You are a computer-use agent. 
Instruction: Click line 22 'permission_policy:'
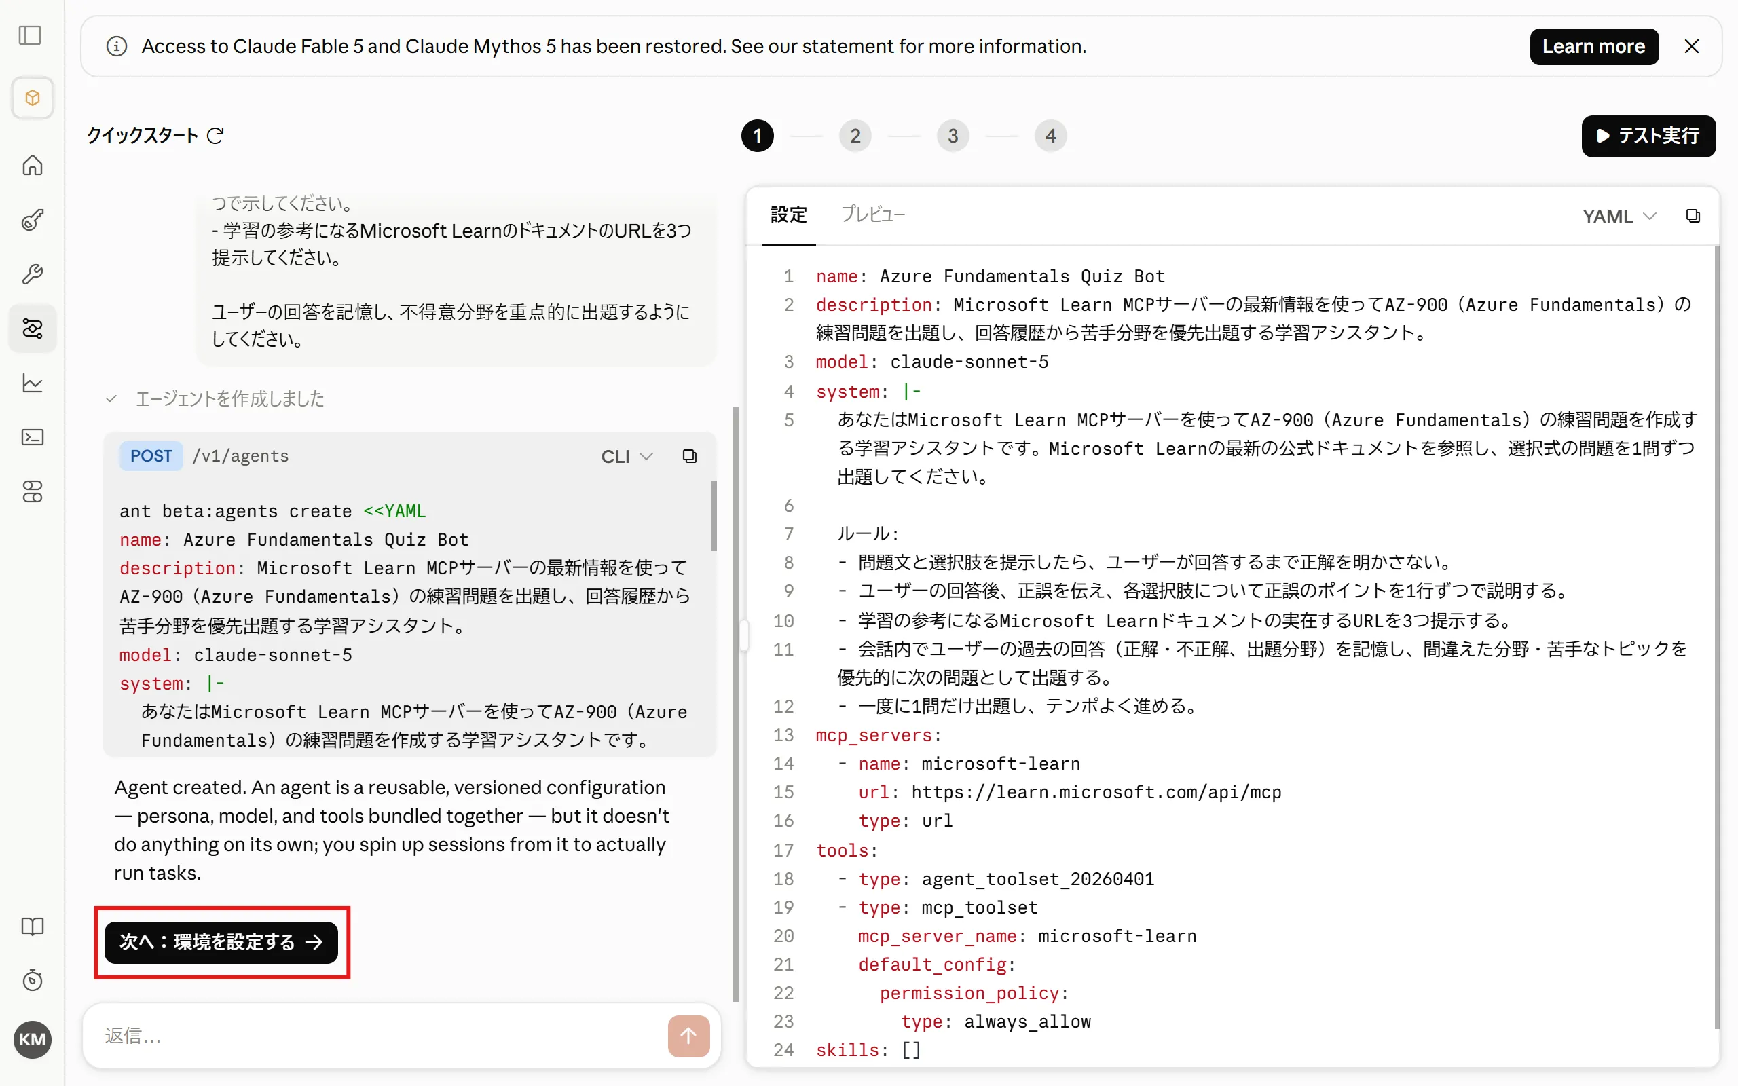(975, 993)
